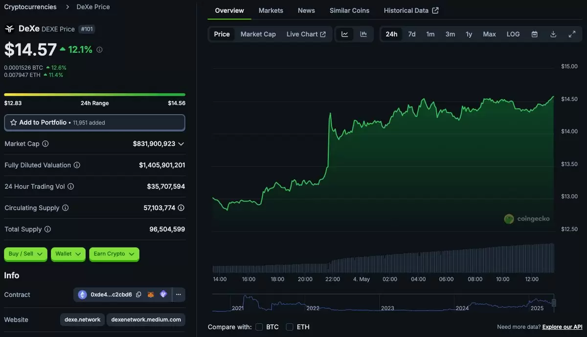Open Explore our API link
This screenshot has width=587, height=337.
[562, 327]
